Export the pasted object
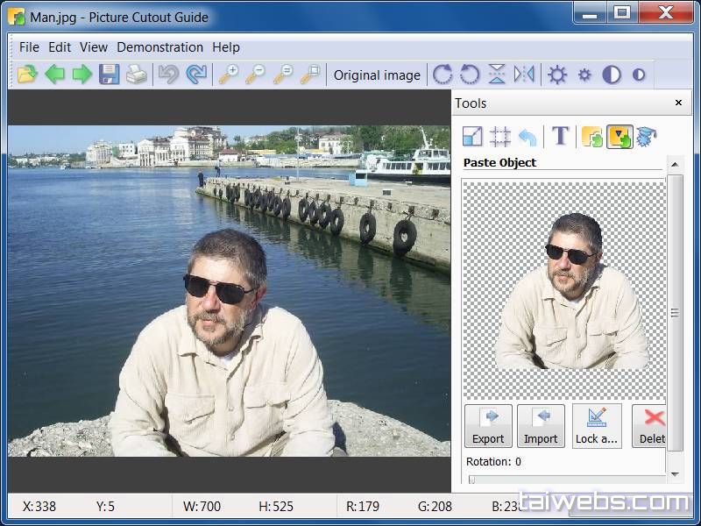Image resolution: width=701 pixels, height=526 pixels. [488, 426]
